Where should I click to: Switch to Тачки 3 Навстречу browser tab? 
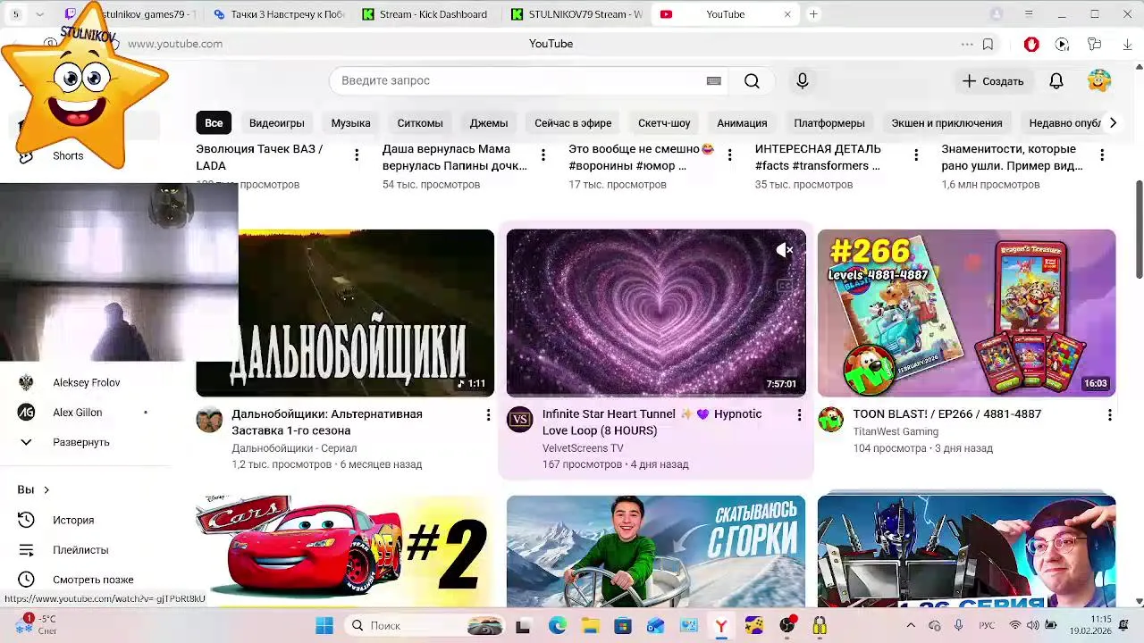click(x=279, y=14)
